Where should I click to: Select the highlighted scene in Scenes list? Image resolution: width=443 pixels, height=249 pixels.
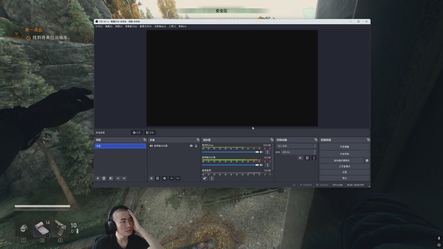(120, 146)
